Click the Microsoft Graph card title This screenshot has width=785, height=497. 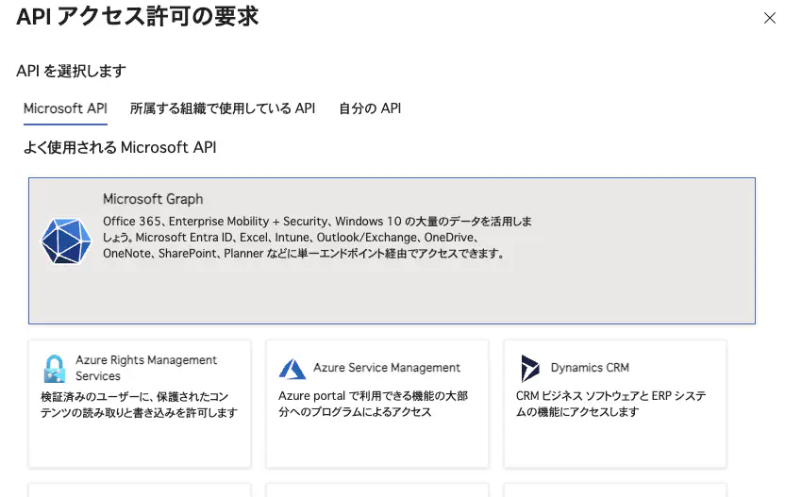pos(153,199)
